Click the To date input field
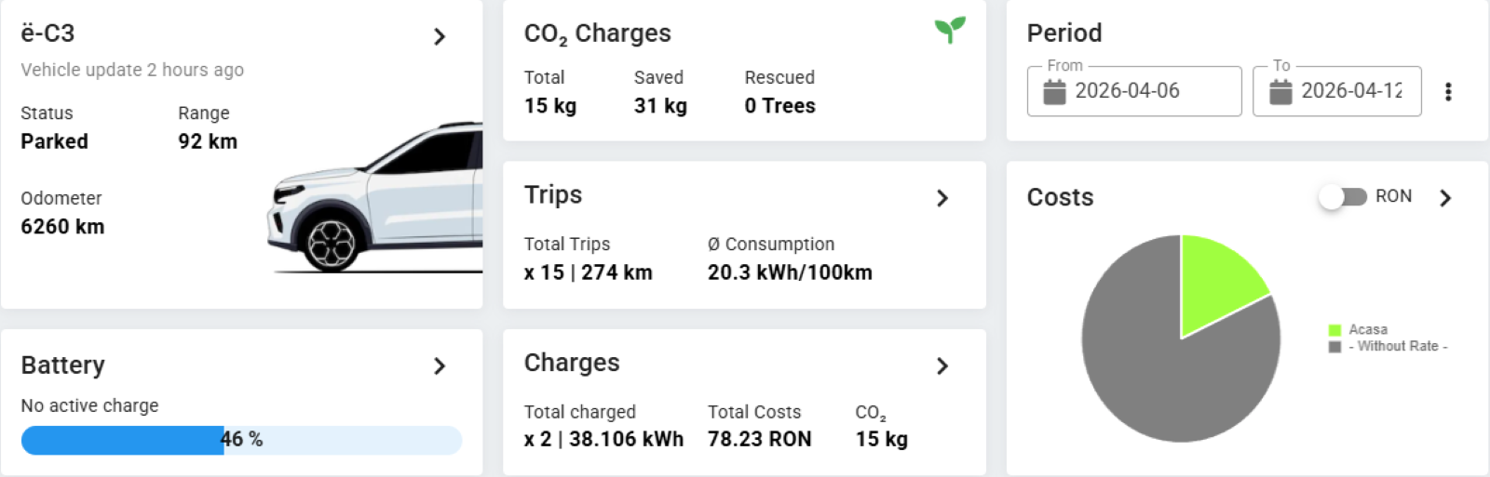The width and height of the screenshot is (1490, 477). [1350, 91]
